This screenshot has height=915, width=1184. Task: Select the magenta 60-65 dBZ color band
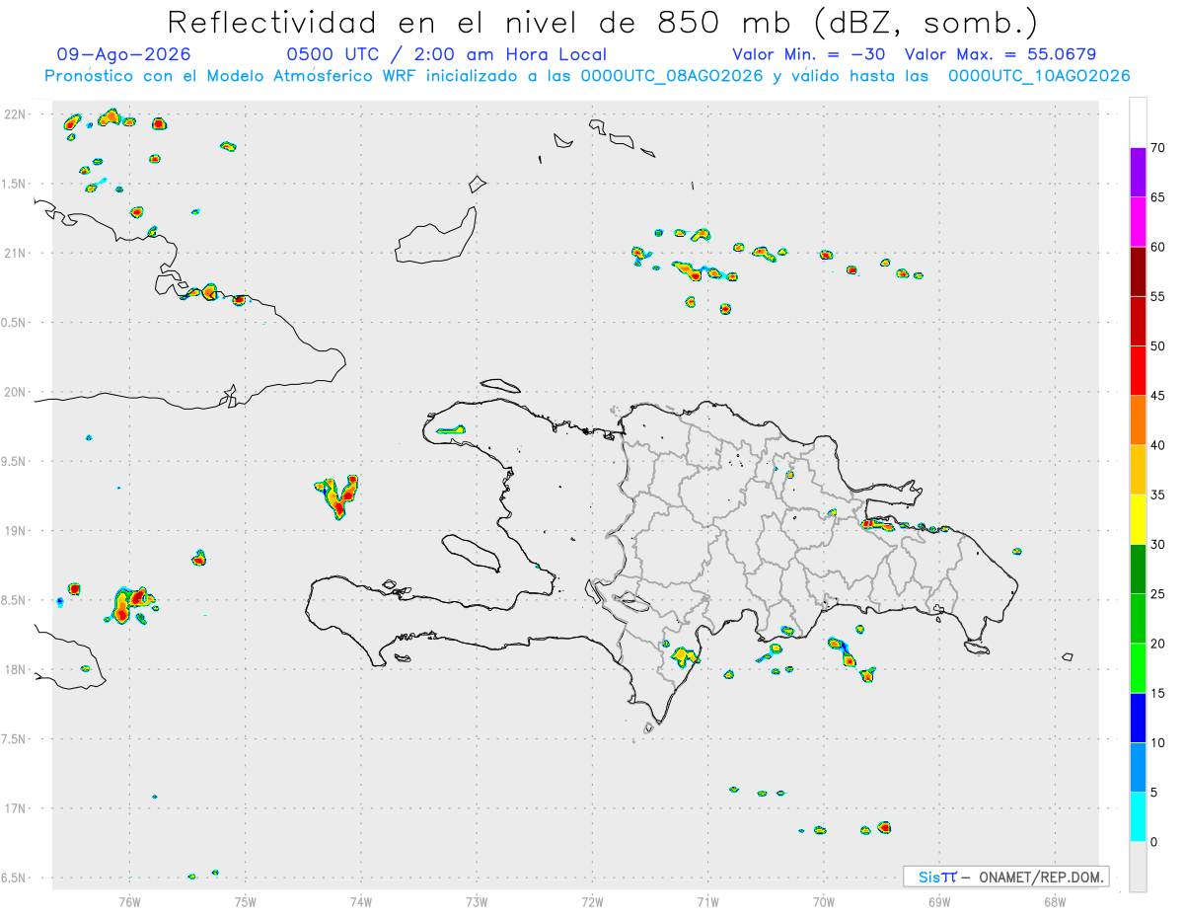1138,222
